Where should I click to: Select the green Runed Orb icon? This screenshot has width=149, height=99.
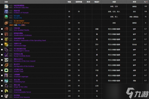[6, 17]
